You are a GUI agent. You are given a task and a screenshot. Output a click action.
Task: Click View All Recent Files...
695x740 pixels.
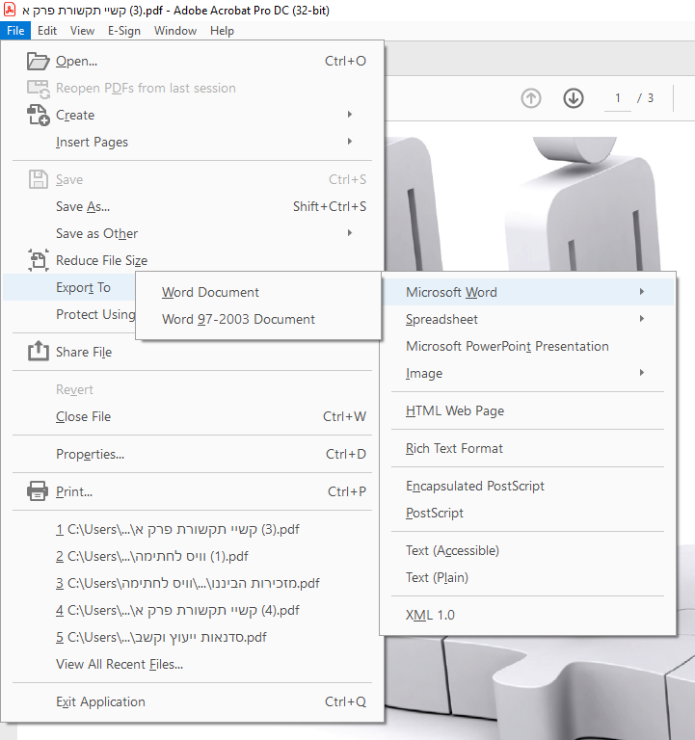(x=193, y=665)
